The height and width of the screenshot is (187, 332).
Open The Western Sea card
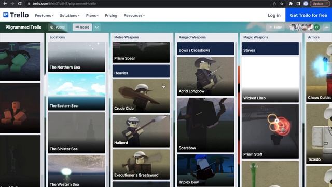click(x=76, y=171)
